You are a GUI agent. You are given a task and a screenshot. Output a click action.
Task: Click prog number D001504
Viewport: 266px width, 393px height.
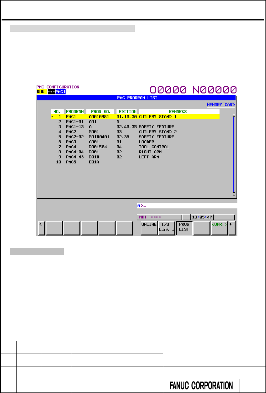coord(98,147)
